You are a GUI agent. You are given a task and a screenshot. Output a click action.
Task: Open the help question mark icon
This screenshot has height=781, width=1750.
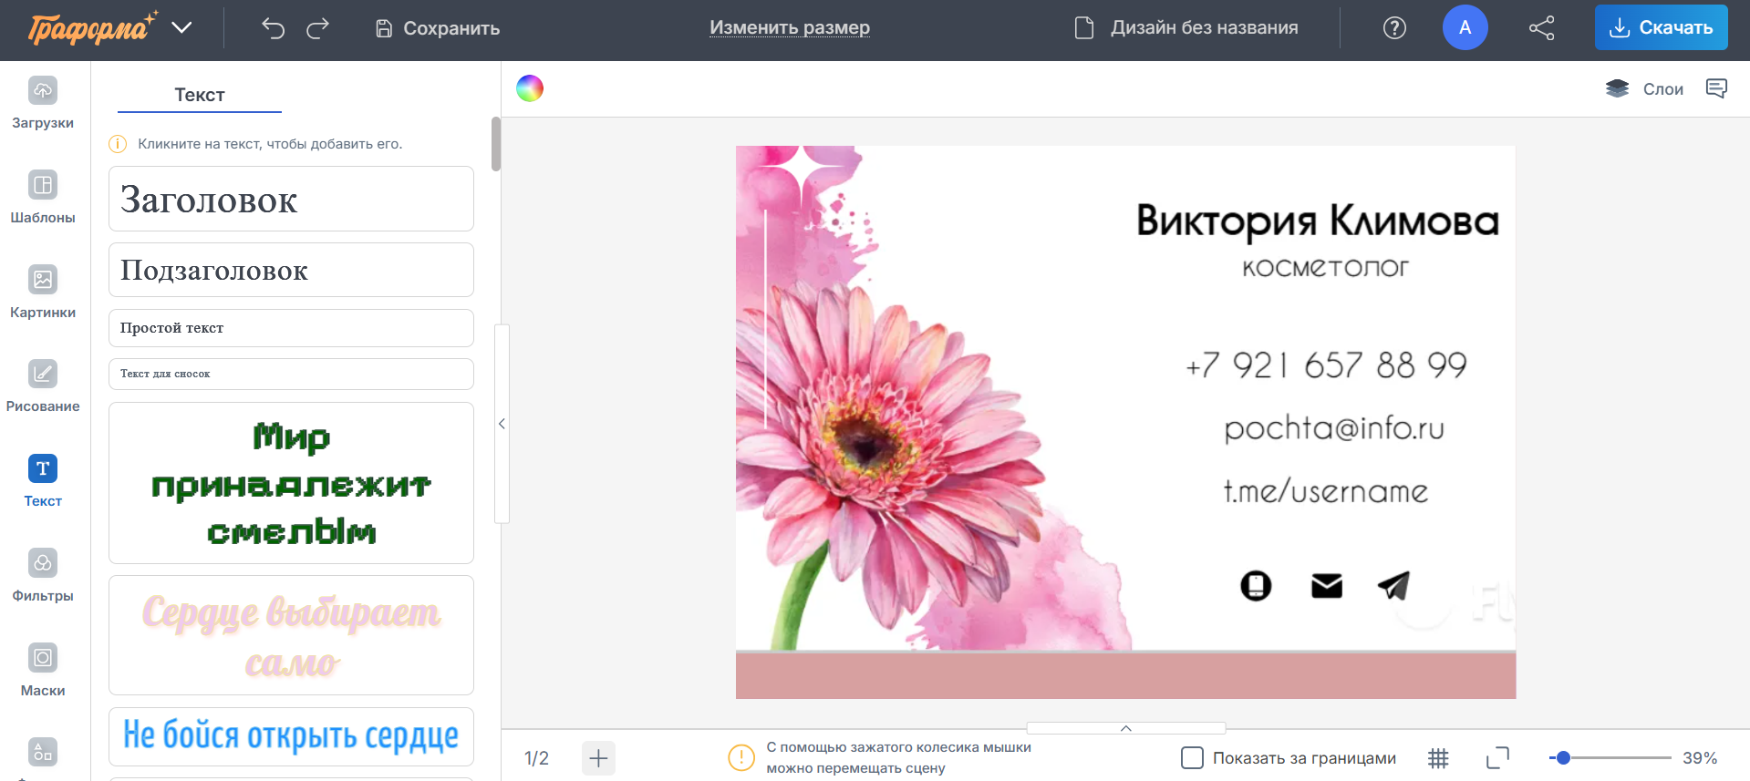[x=1394, y=28]
